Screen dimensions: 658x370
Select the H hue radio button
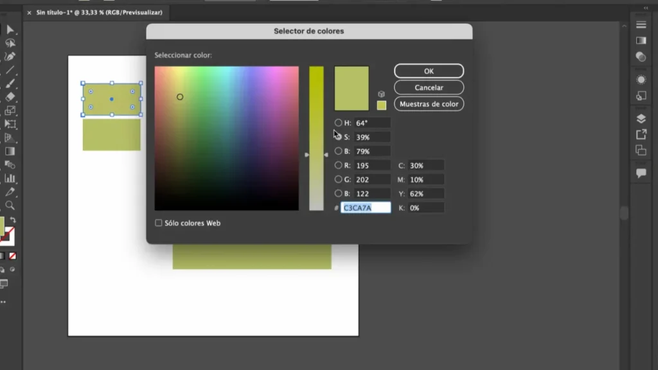pyautogui.click(x=339, y=123)
